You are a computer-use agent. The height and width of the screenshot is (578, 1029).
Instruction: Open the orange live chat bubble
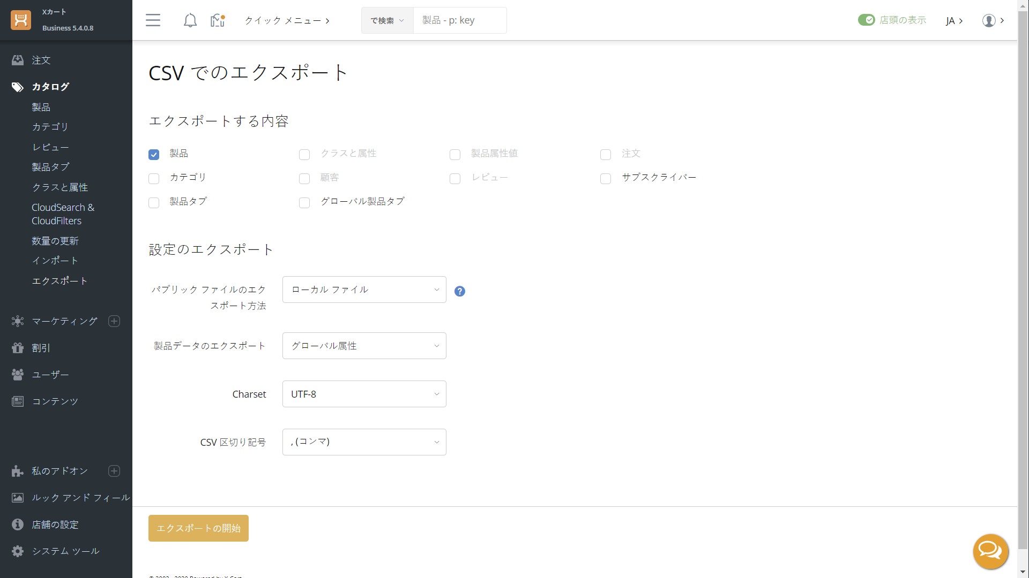tap(990, 551)
